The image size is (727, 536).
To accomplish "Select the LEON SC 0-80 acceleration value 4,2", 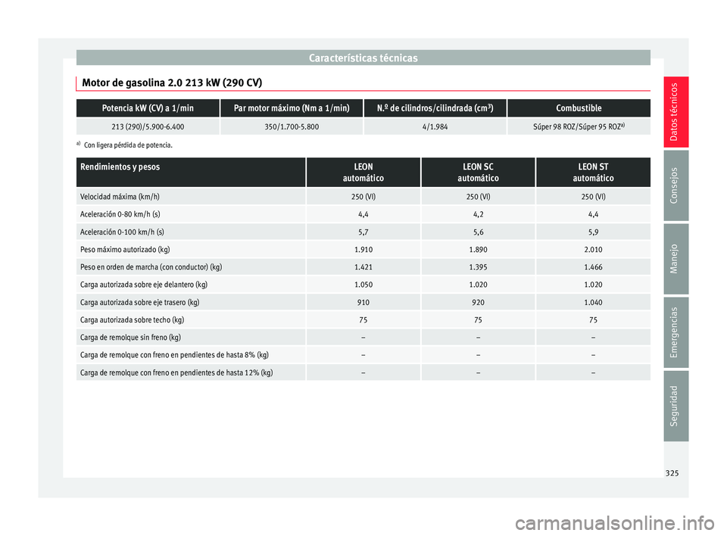I will tap(478, 214).
